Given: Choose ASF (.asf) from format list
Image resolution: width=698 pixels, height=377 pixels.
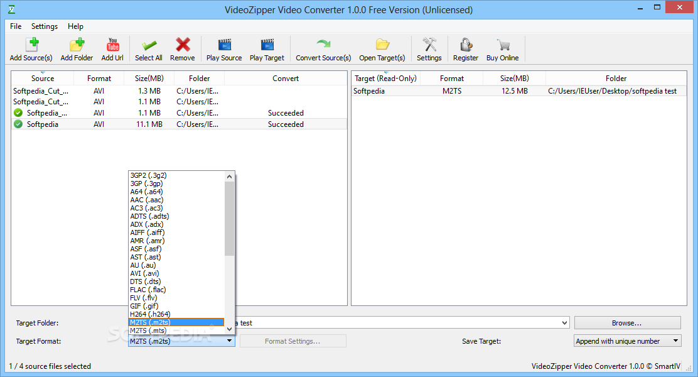Looking at the screenshot, I should [x=176, y=249].
